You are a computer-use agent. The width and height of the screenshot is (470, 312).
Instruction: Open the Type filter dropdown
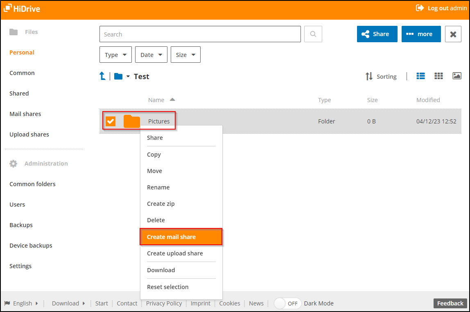click(115, 54)
